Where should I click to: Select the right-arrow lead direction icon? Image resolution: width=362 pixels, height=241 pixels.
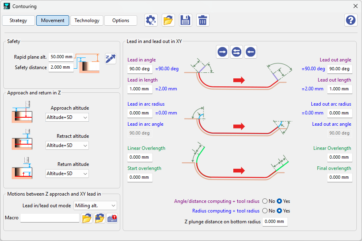[x=222, y=51]
